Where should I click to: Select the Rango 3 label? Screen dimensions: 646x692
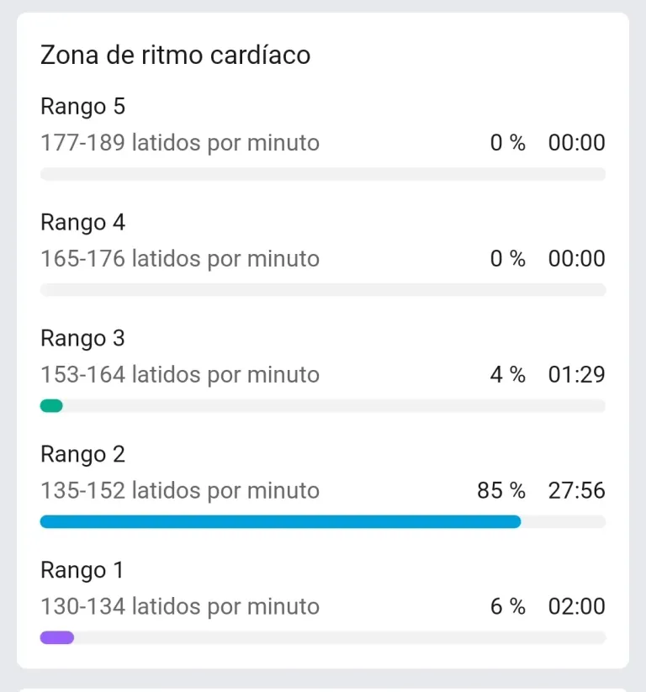pyautogui.click(x=83, y=338)
